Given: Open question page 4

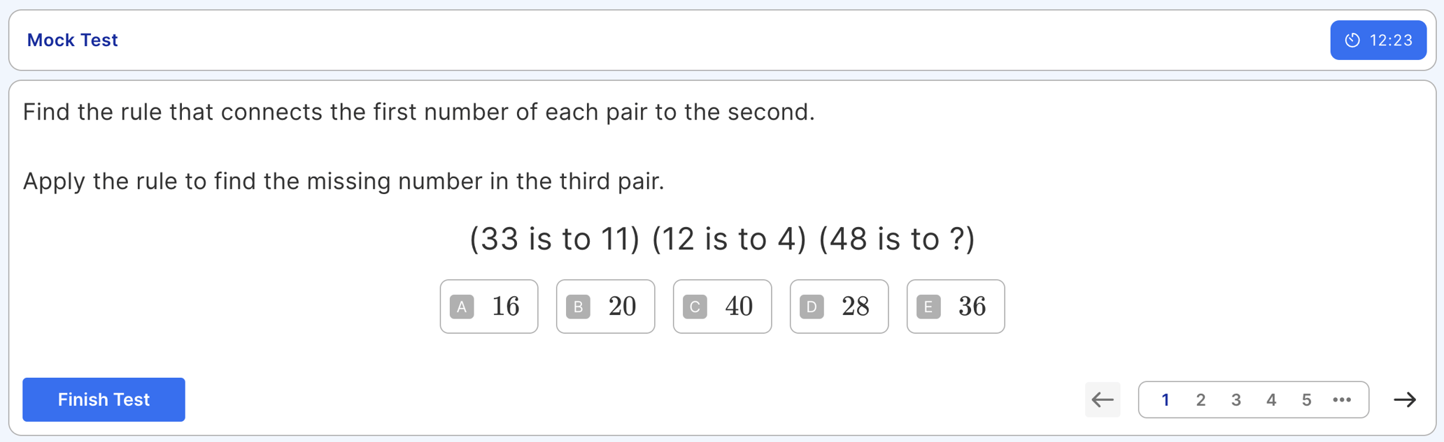Looking at the screenshot, I should pos(1271,399).
